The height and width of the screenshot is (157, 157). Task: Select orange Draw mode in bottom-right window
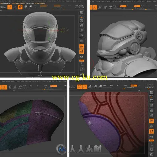tap(85, 87)
